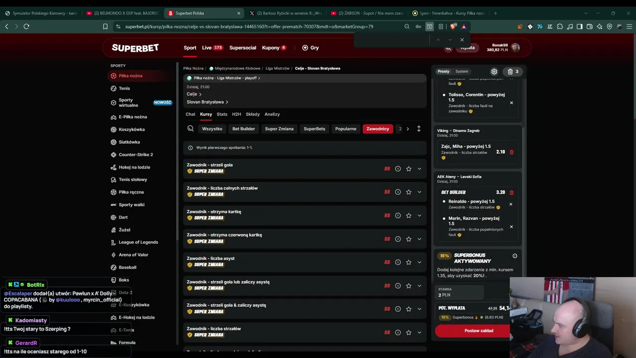This screenshot has width=636, height=358.
Task: Show more market filter chips with the arrow
Action: tap(407, 129)
